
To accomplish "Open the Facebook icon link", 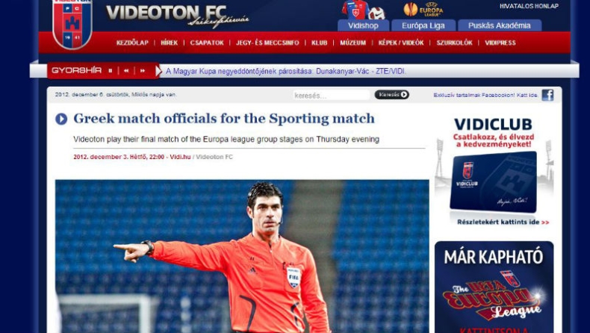I will pyautogui.click(x=547, y=96).
